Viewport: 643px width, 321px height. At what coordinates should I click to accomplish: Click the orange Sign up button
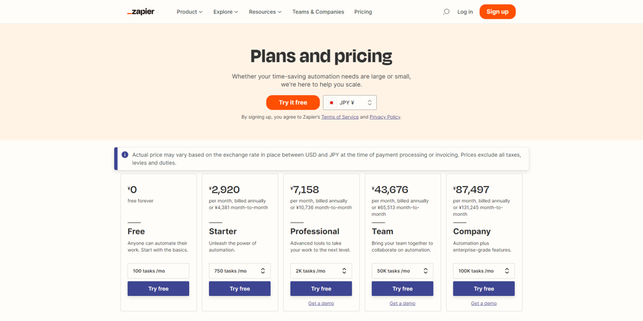tap(497, 12)
